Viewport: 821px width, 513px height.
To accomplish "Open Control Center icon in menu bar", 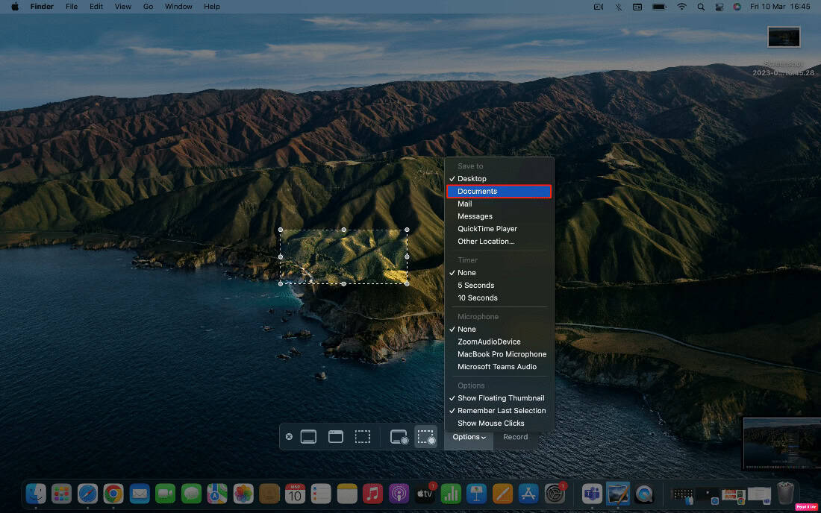I will tap(719, 7).
